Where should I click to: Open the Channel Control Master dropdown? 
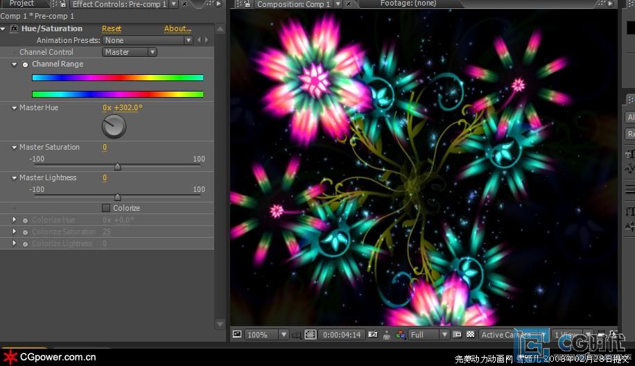[129, 52]
